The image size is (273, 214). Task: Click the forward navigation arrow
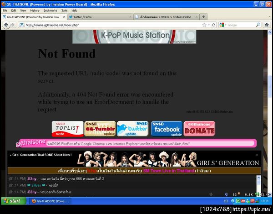[13, 25]
